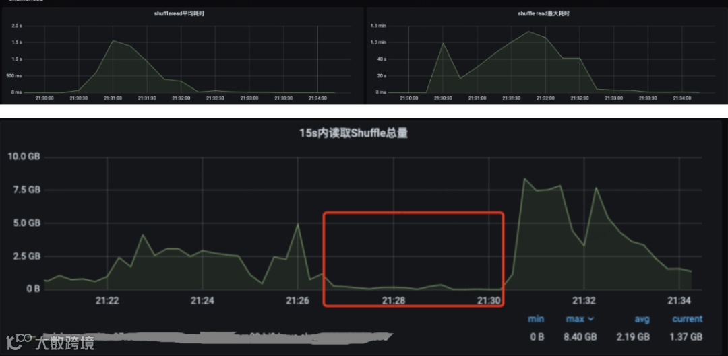Click the 21:22 x-axis time label
This screenshot has height=356, width=728.
point(107,300)
